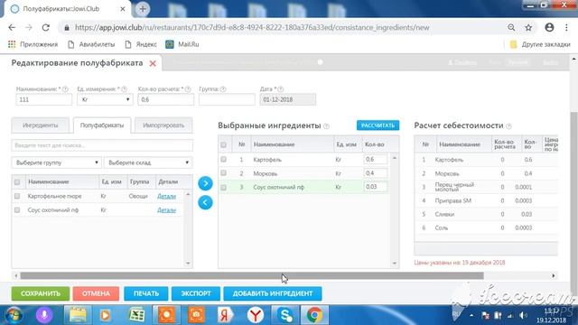Click the ПЕЧАТЬ button
578x325 pixels.
pos(146,293)
